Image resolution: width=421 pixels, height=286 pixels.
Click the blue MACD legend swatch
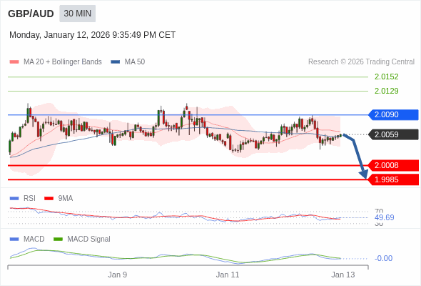coord(14,240)
